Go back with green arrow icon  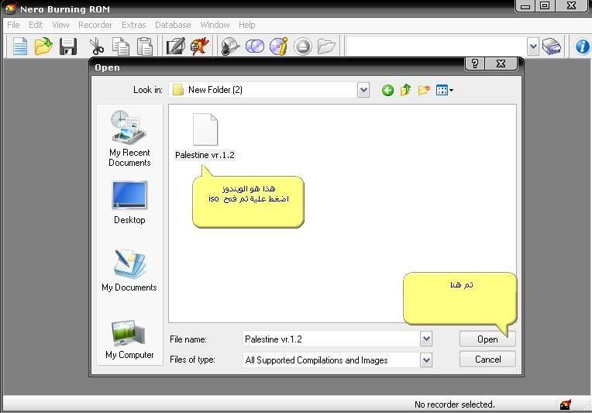(387, 90)
